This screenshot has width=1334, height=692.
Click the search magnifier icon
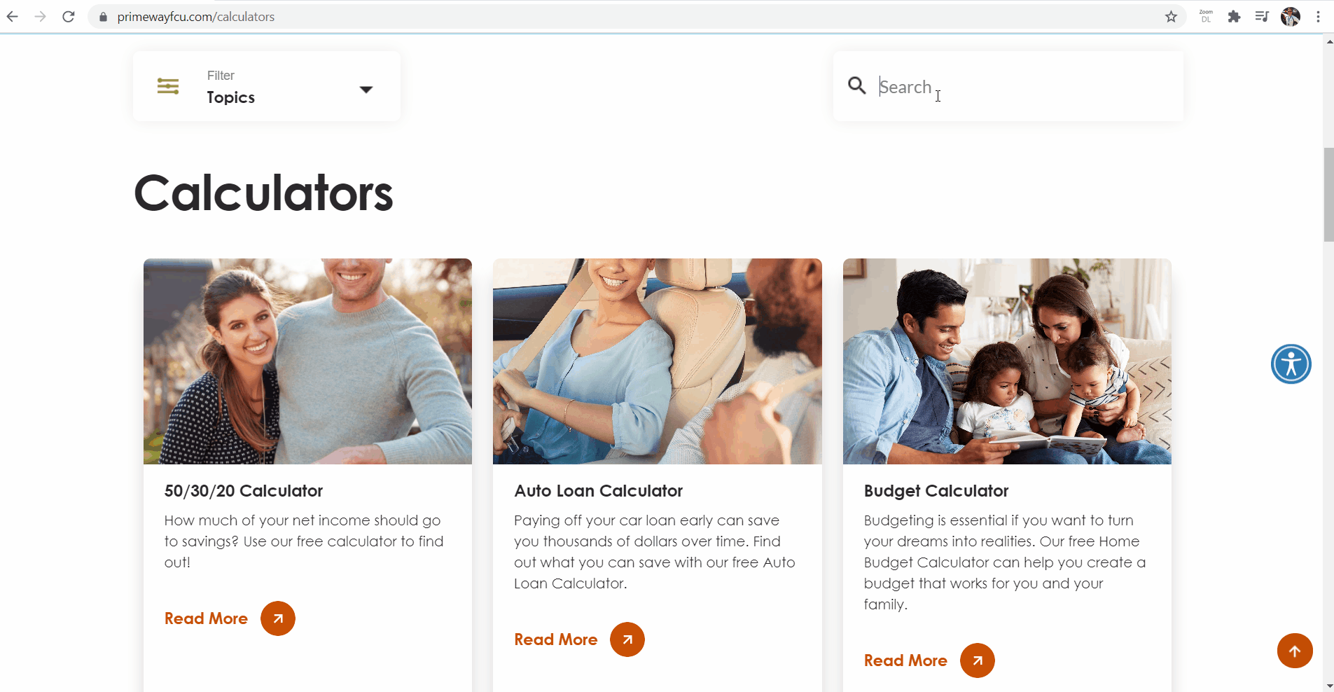(856, 85)
